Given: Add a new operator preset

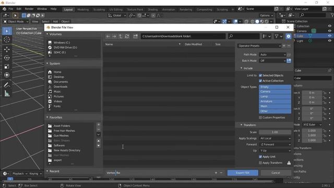Looking at the screenshot, I should coord(284,46).
